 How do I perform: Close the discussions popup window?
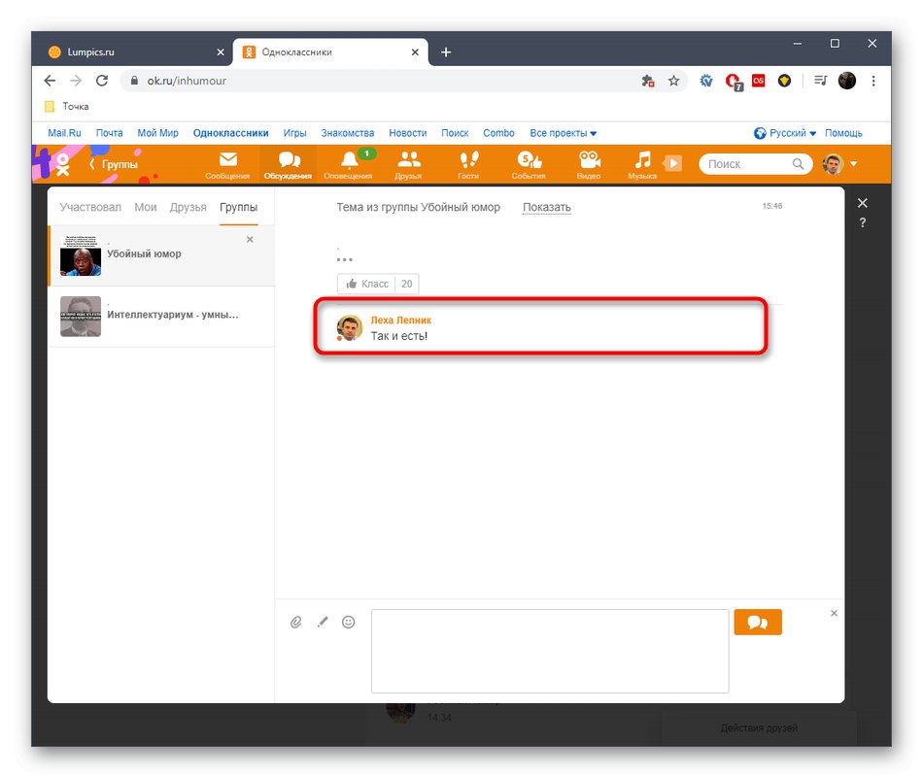click(x=863, y=203)
